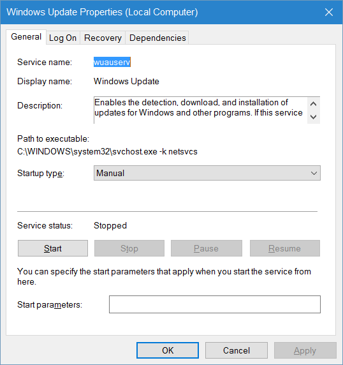
Task: Click the disabled Resume button
Action: pyautogui.click(x=285, y=248)
